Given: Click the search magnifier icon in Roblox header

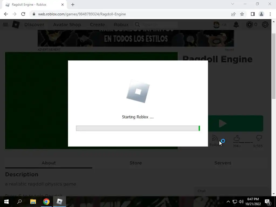Looking at the screenshot, I should (x=137, y=25).
